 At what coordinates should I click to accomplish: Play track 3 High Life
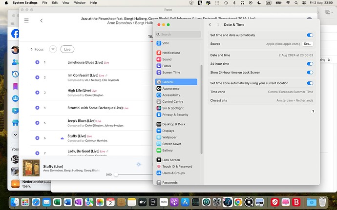coord(37,93)
